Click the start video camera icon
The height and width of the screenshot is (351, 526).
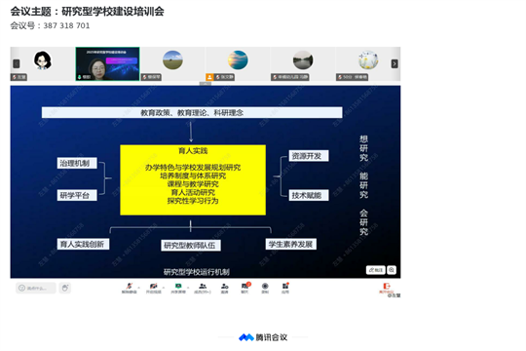[x=154, y=287]
